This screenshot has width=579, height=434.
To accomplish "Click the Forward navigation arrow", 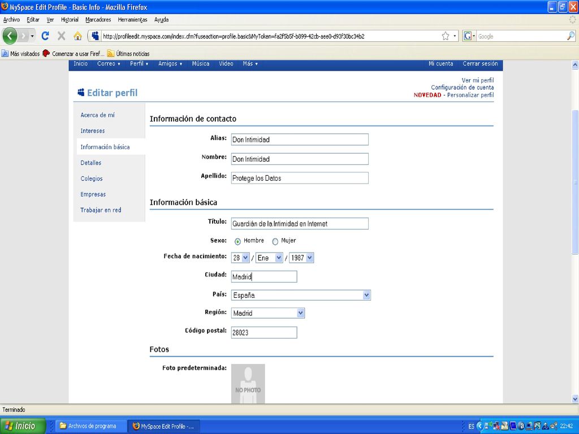I will point(24,36).
